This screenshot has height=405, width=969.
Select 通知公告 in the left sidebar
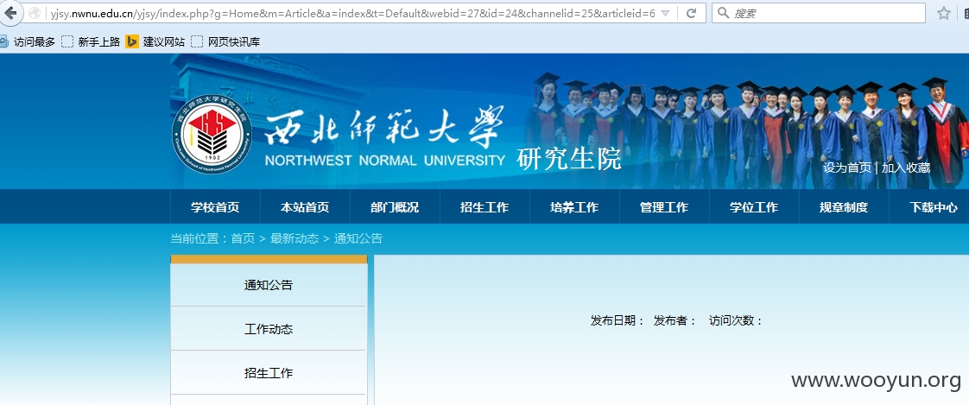269,285
